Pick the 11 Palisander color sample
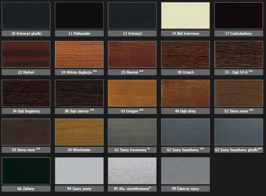Screen dimensions: 266x196 79,16
